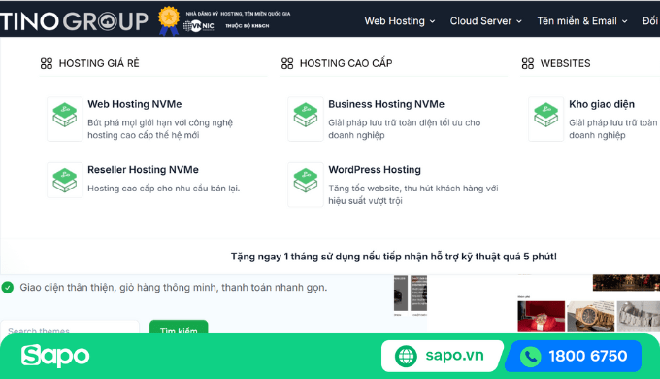Open the red gift box theme thumbnail
This screenshot has height=379, width=660.
tap(541, 316)
